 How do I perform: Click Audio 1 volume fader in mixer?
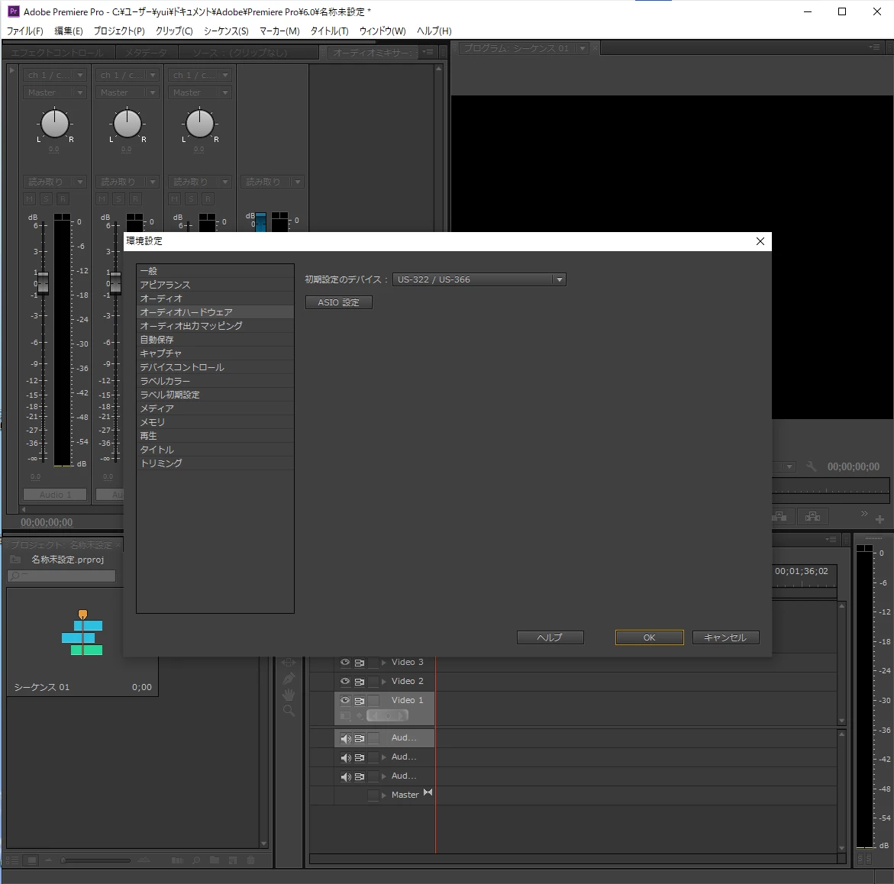(x=43, y=282)
